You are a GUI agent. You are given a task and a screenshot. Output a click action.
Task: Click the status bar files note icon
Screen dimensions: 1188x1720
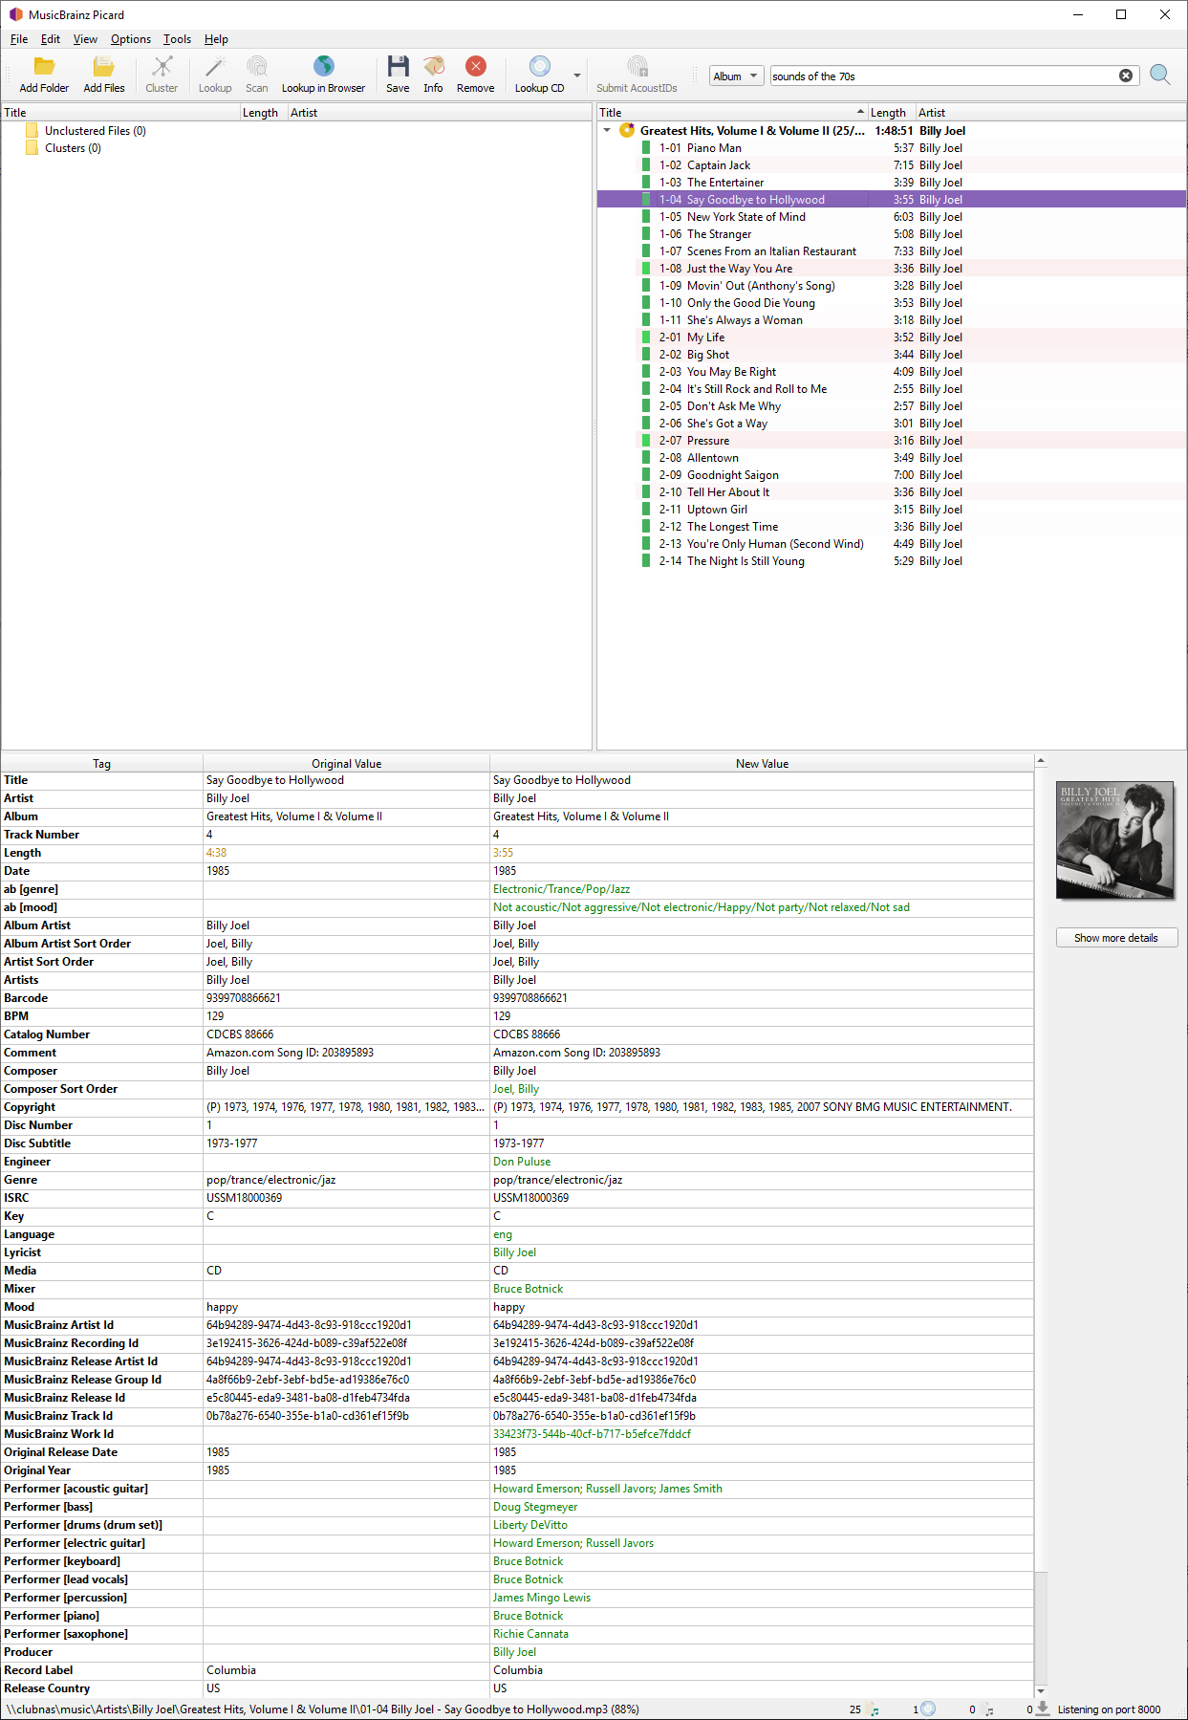[x=874, y=1709]
